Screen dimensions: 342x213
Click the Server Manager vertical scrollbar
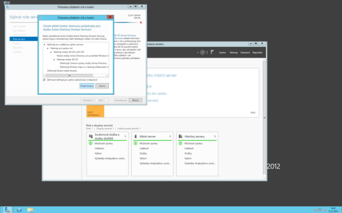pyautogui.click(x=265, y=118)
